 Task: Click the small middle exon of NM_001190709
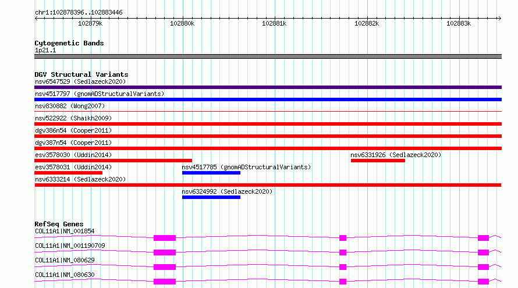343,253
